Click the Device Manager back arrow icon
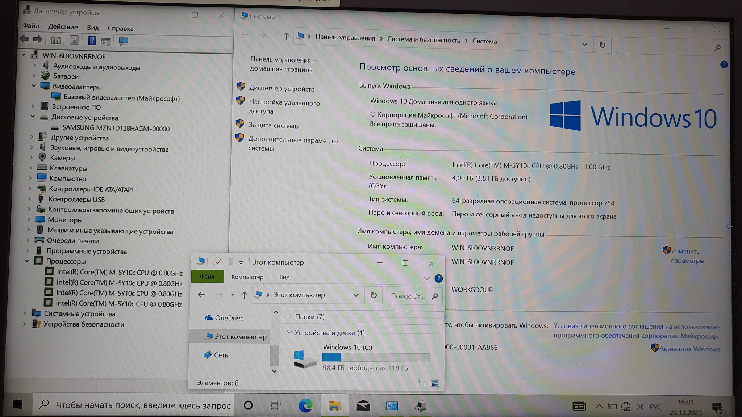Viewport: 742px width, 417px height. [x=25, y=39]
